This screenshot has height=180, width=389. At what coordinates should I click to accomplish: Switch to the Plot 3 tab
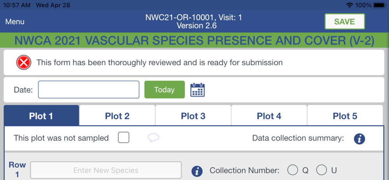tap(193, 116)
